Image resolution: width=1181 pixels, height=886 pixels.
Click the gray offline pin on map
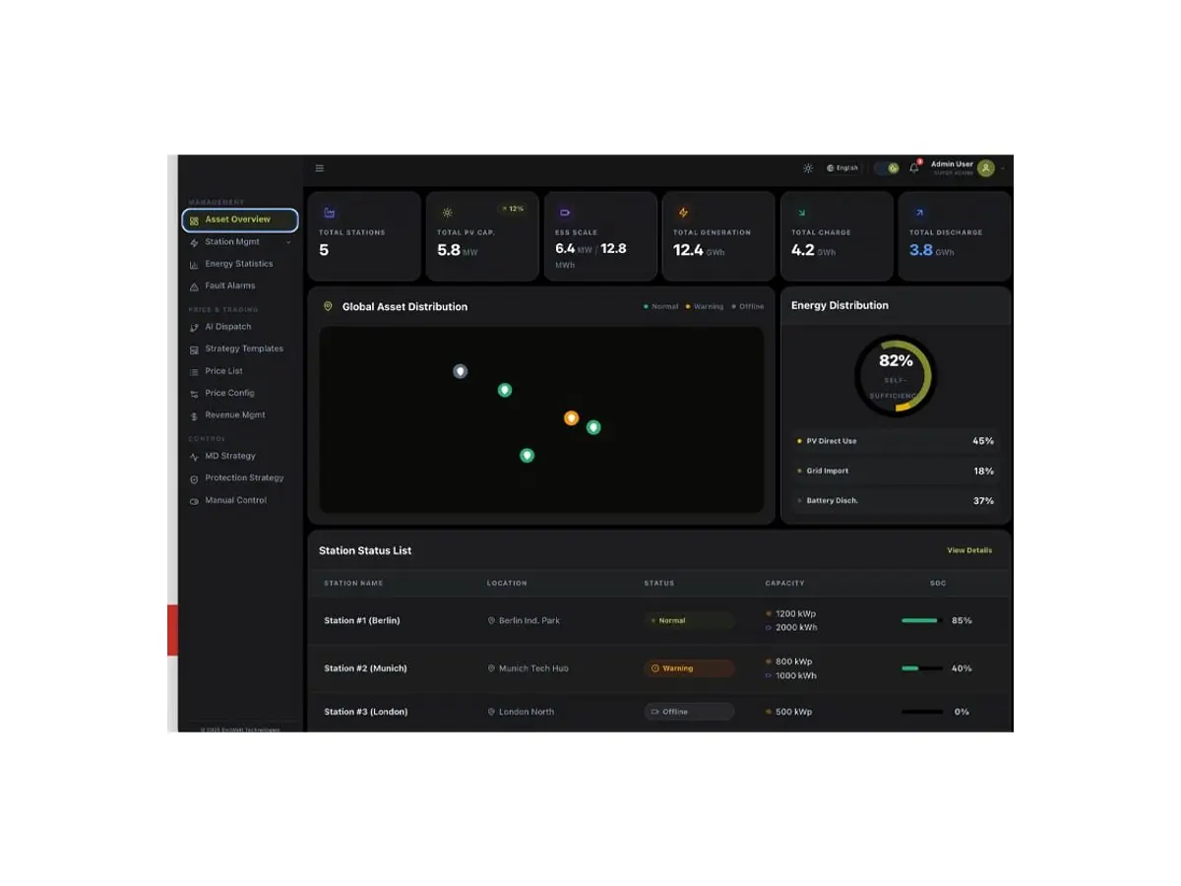tap(460, 371)
